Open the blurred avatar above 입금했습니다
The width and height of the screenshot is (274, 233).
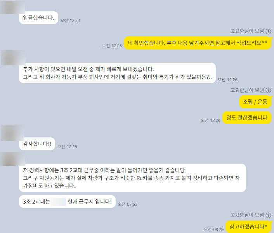12,7
